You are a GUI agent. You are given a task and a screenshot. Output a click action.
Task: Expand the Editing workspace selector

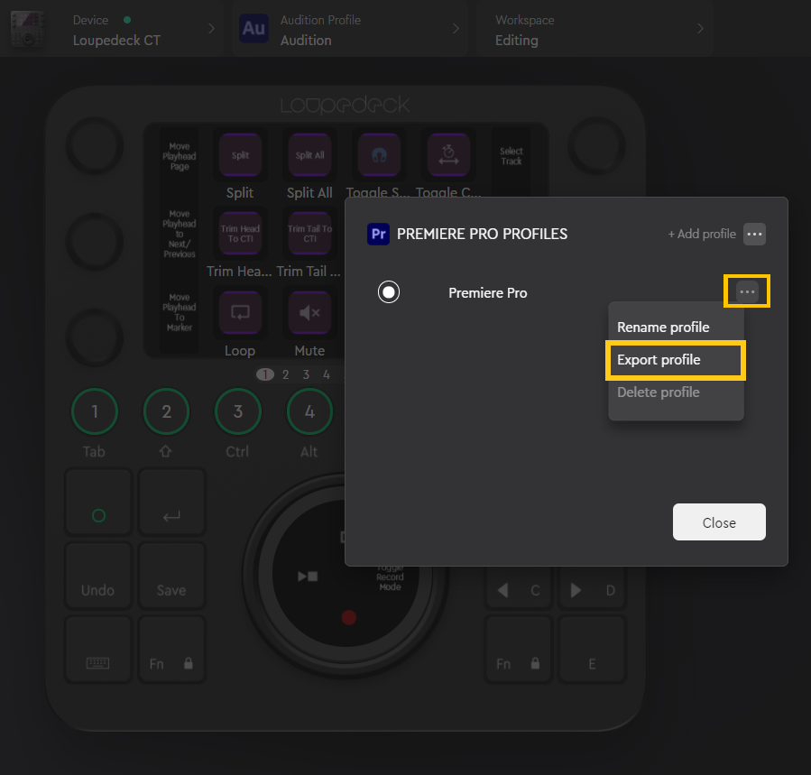pyautogui.click(x=595, y=29)
